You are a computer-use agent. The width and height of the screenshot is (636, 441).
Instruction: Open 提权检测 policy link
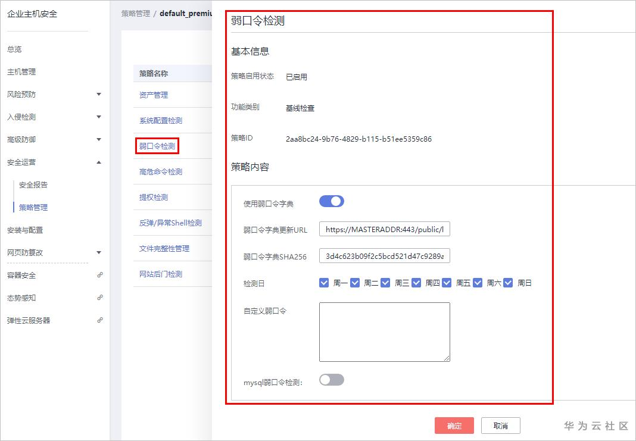pos(153,197)
